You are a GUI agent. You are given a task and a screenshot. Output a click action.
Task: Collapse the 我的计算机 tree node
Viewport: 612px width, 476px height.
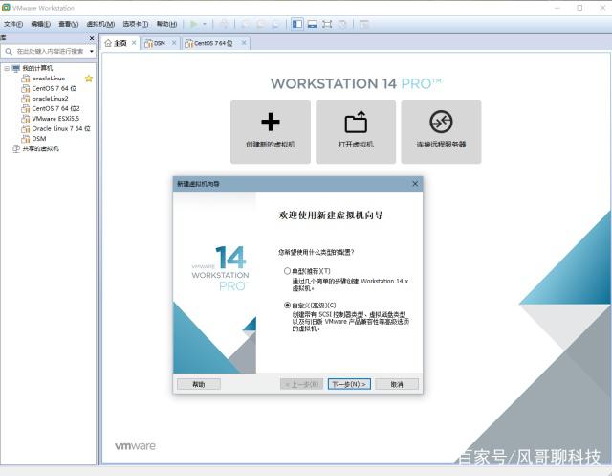(6, 69)
